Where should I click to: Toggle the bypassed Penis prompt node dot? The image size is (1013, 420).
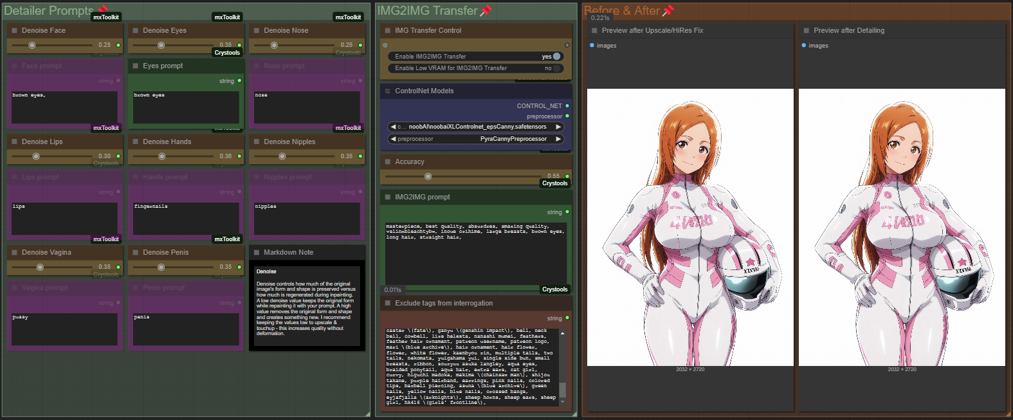click(136, 288)
